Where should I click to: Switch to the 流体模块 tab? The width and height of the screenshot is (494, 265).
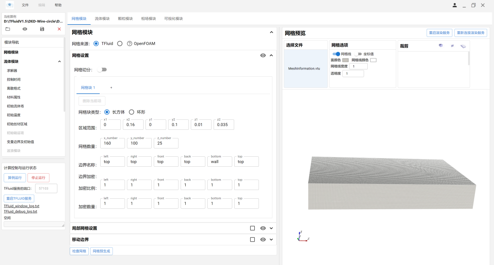(102, 19)
